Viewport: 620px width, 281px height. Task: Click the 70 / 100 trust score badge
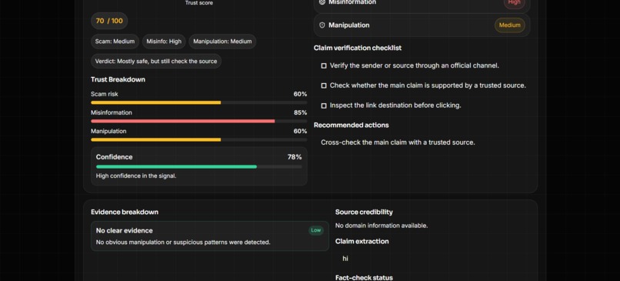(x=109, y=21)
